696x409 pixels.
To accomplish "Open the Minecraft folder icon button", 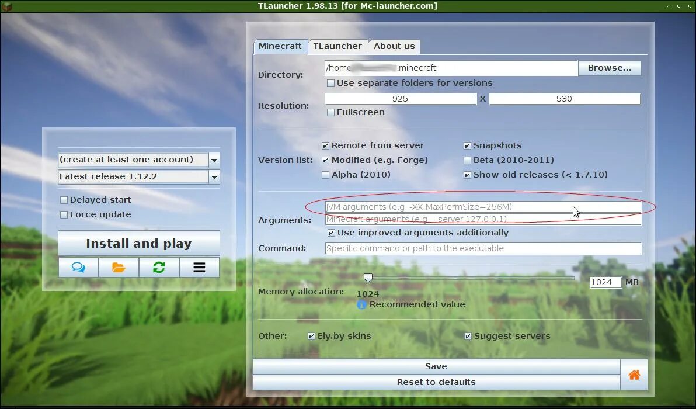I will [119, 268].
